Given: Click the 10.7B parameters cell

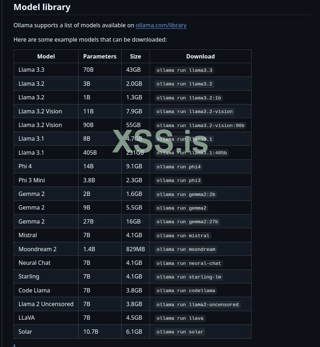Looking at the screenshot, I should click(91, 332).
